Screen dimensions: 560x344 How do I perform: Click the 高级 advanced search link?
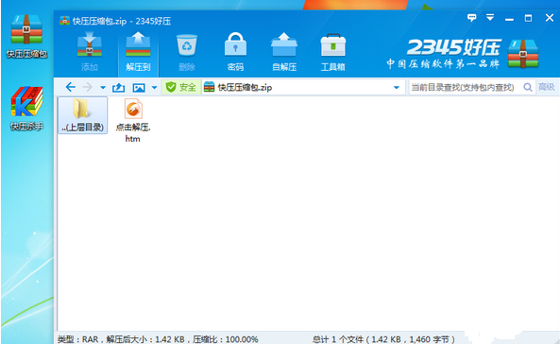click(x=547, y=87)
